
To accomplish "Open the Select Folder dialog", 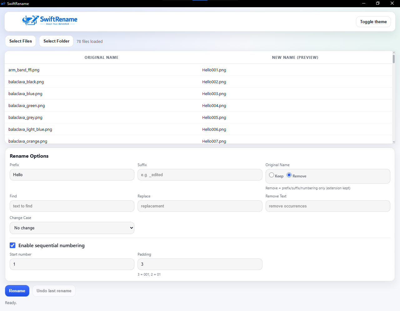I will (56, 41).
